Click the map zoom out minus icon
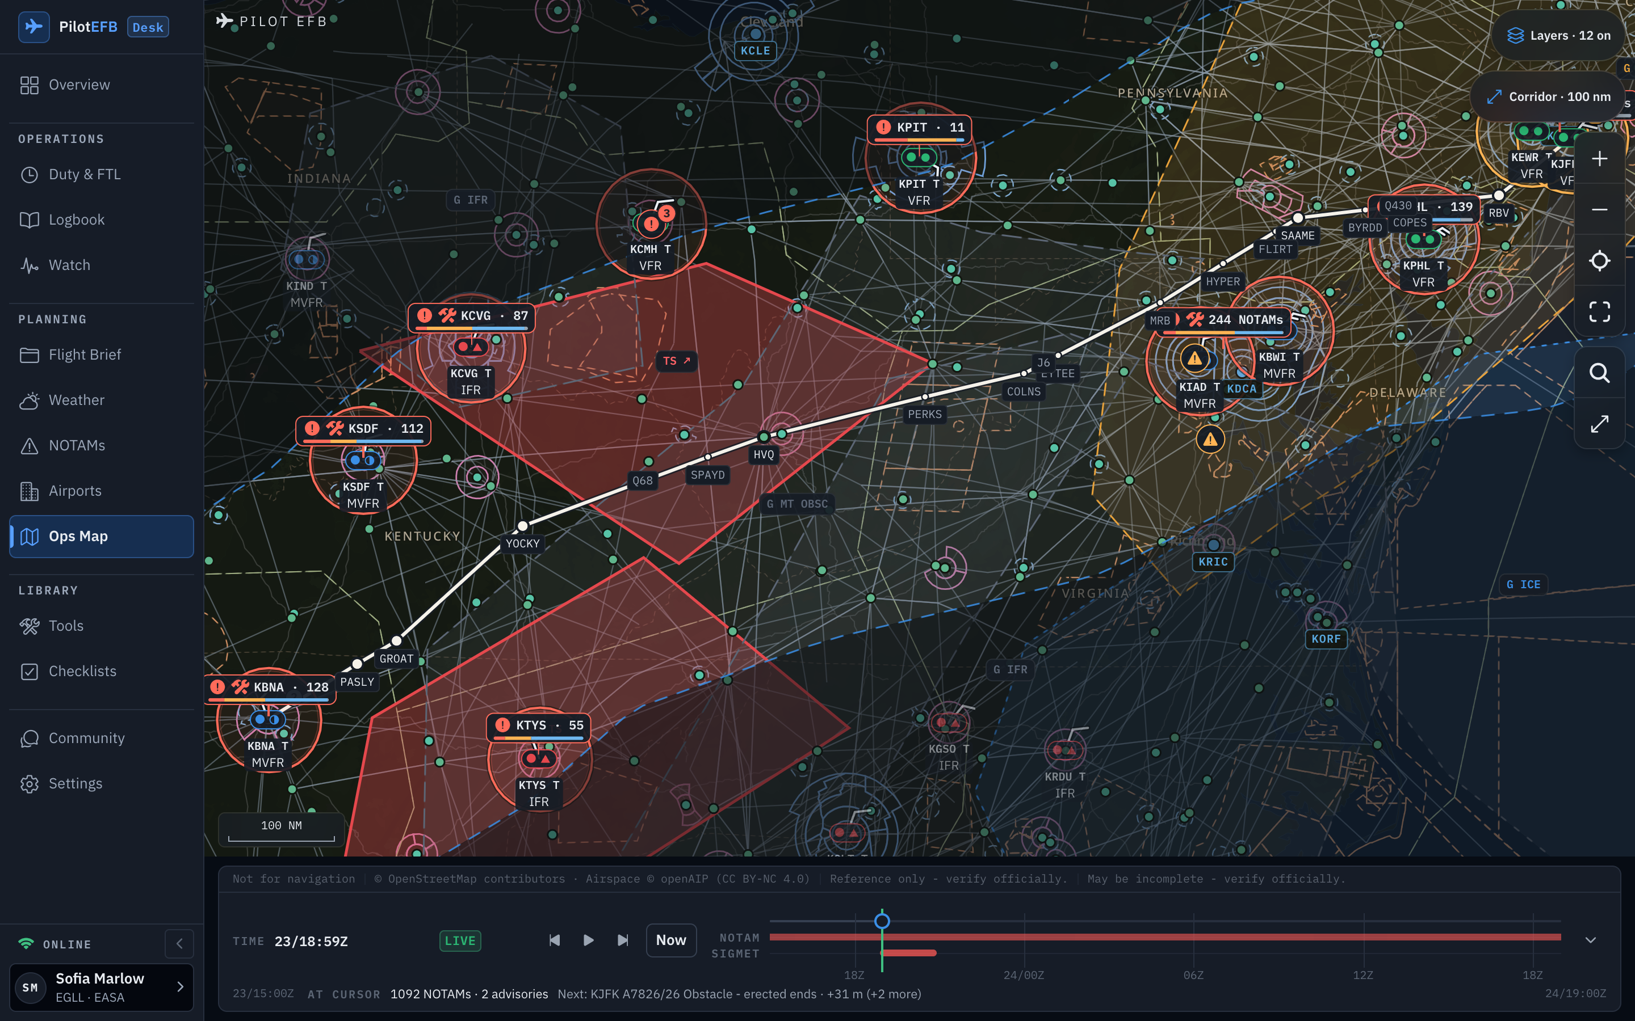The height and width of the screenshot is (1021, 1635). (1599, 210)
